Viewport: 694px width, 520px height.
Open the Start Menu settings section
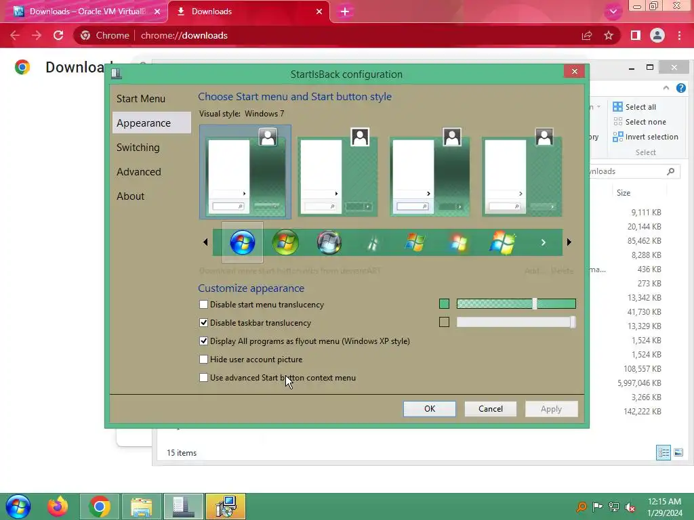[141, 99]
